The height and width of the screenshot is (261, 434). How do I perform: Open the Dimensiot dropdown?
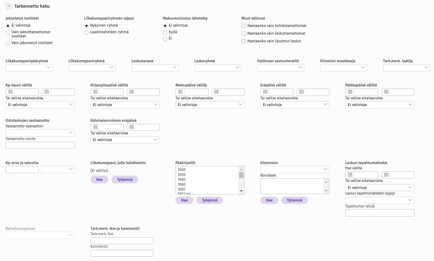[295, 169]
